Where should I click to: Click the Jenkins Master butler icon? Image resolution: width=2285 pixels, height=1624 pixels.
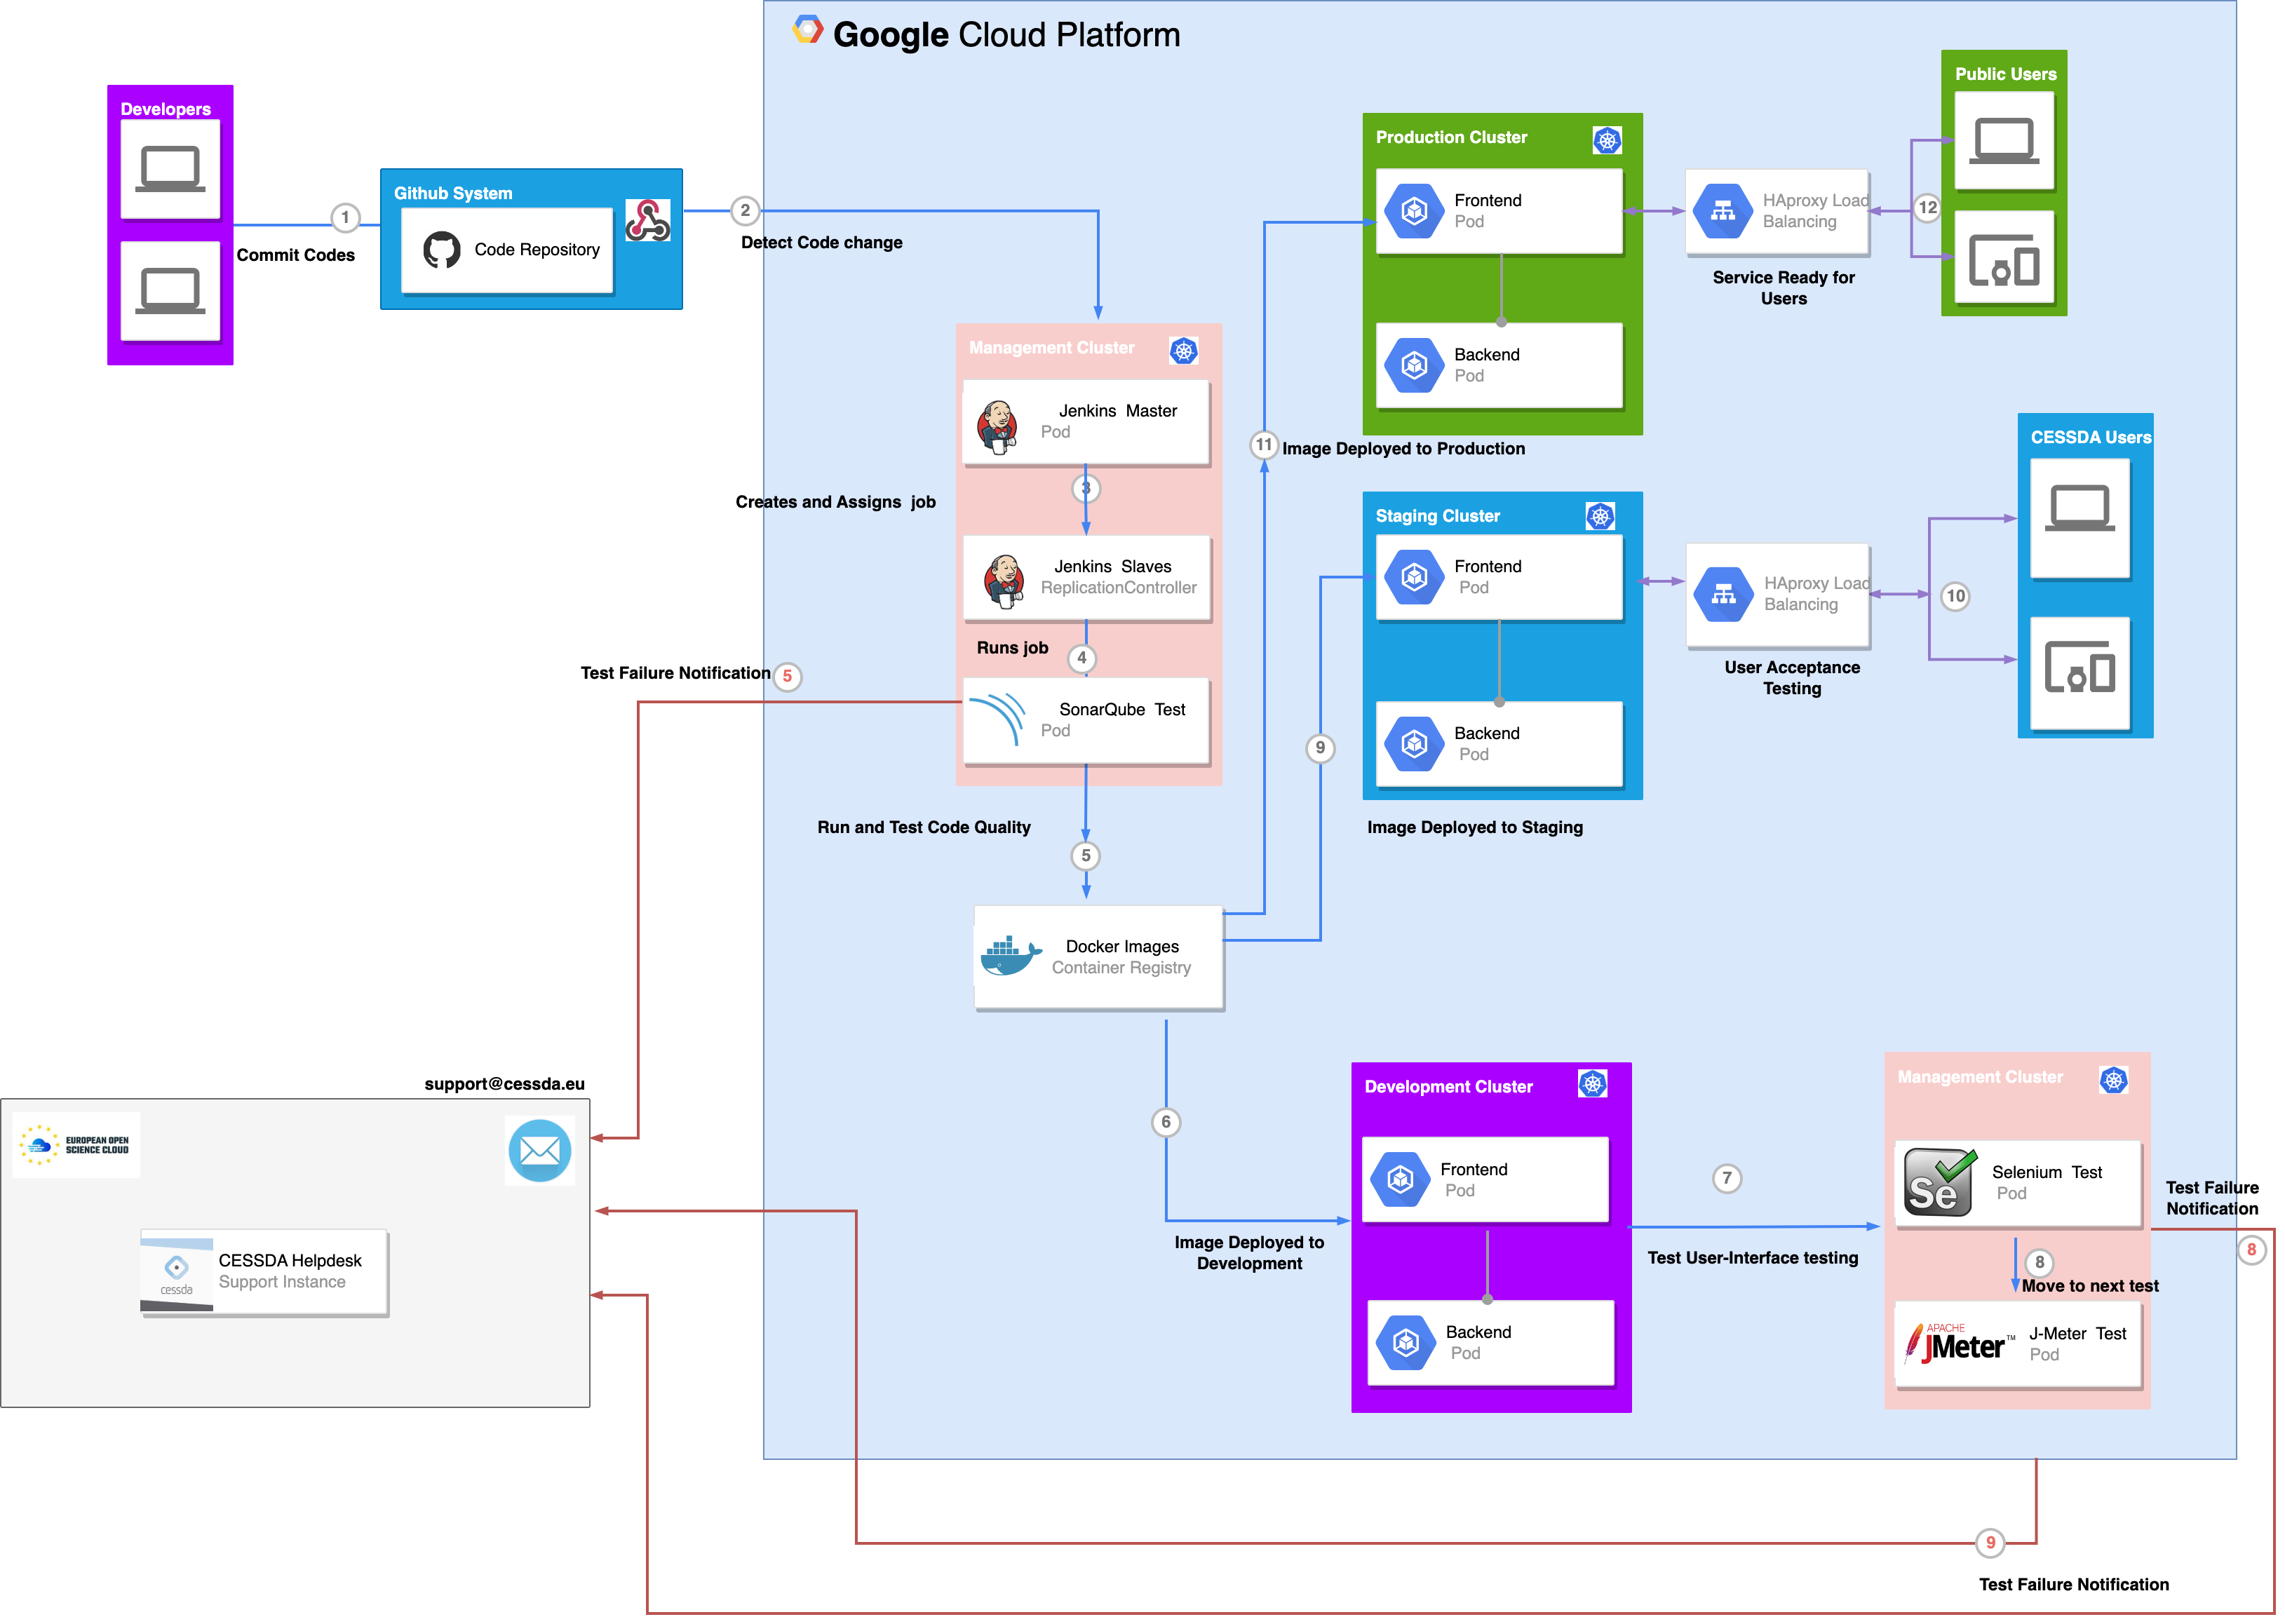point(997,427)
